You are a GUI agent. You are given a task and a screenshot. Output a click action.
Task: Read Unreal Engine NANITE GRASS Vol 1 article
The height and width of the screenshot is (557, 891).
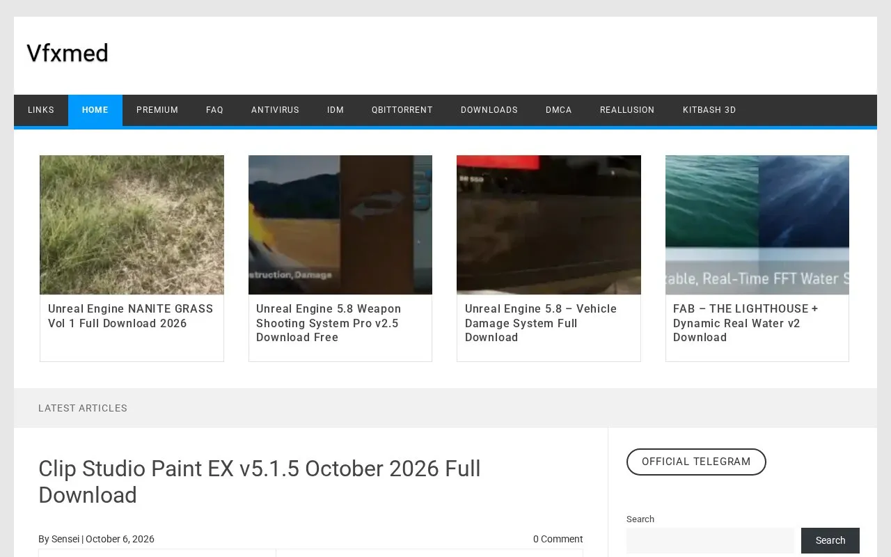click(131, 316)
